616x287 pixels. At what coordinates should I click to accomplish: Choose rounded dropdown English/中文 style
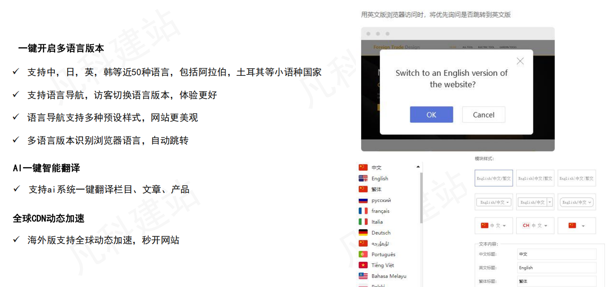point(577,202)
